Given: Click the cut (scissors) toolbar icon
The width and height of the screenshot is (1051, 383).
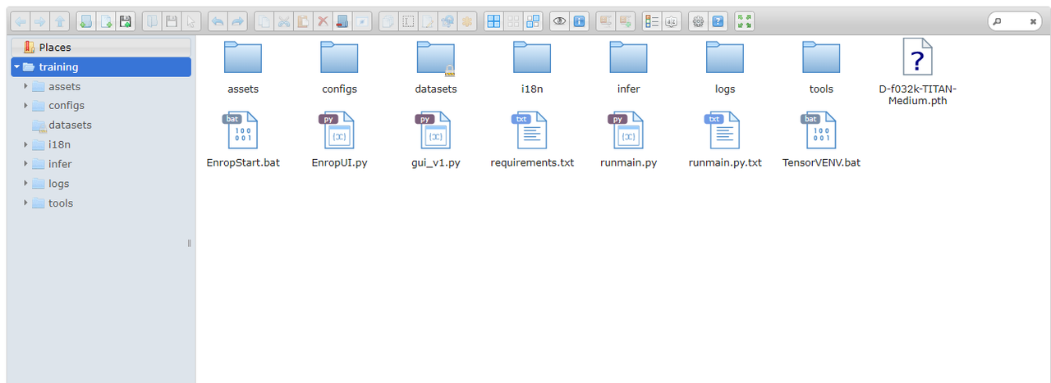Looking at the screenshot, I should pyautogui.click(x=282, y=21).
